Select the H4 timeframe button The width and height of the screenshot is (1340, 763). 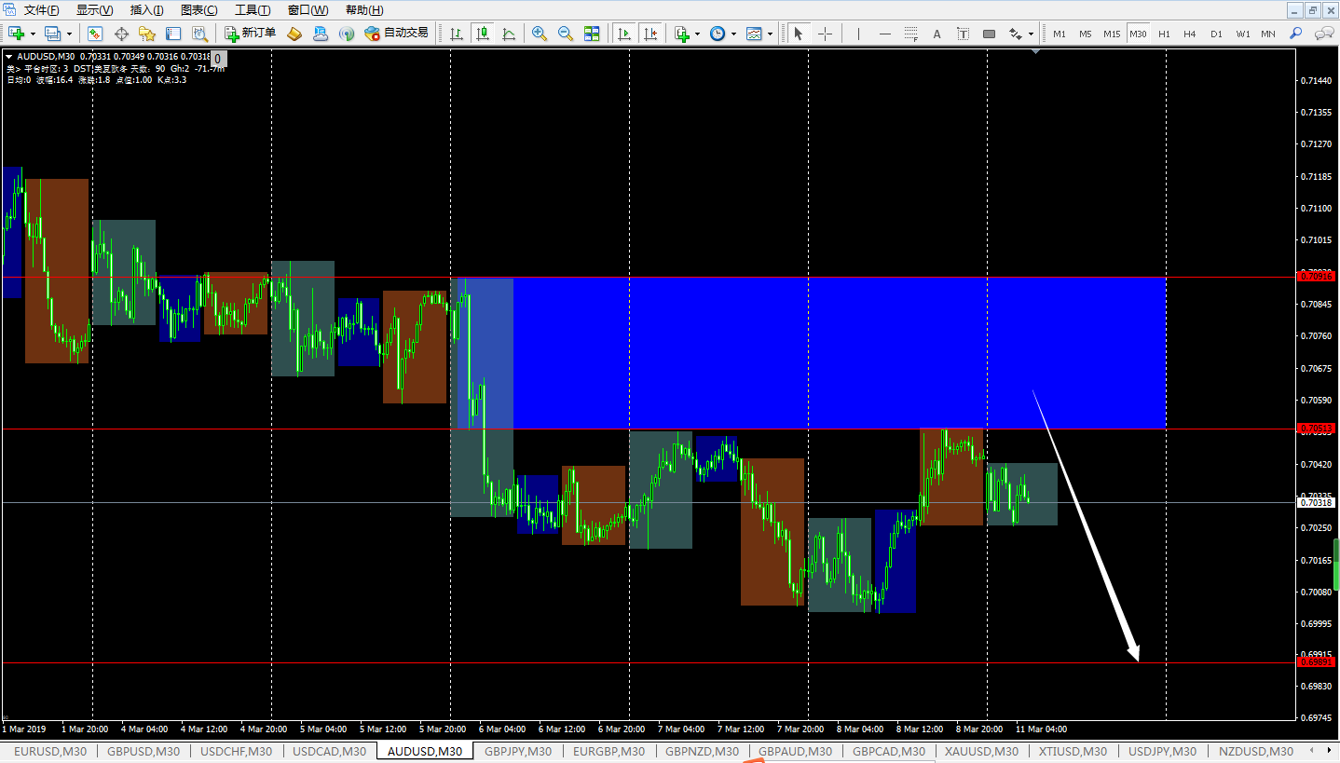click(x=1190, y=34)
